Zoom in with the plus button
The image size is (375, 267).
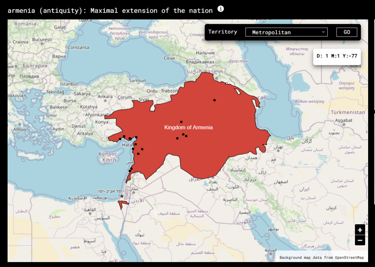pyautogui.click(x=360, y=230)
